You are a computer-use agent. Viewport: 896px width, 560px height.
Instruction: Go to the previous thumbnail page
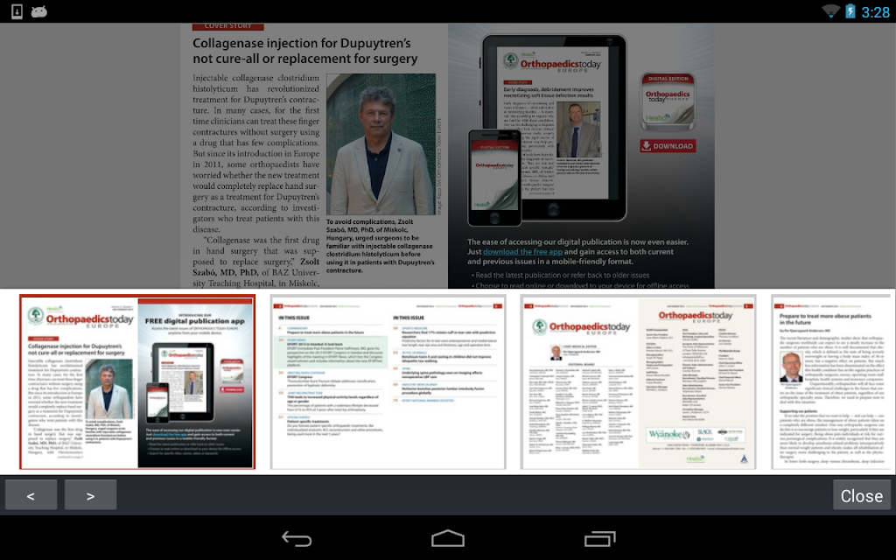(31, 495)
